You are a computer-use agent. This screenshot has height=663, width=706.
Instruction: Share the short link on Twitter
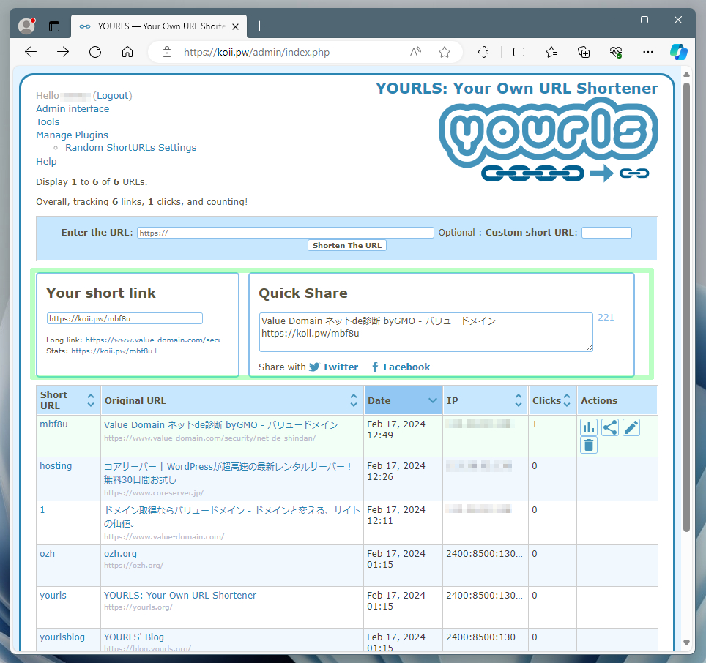[334, 367]
